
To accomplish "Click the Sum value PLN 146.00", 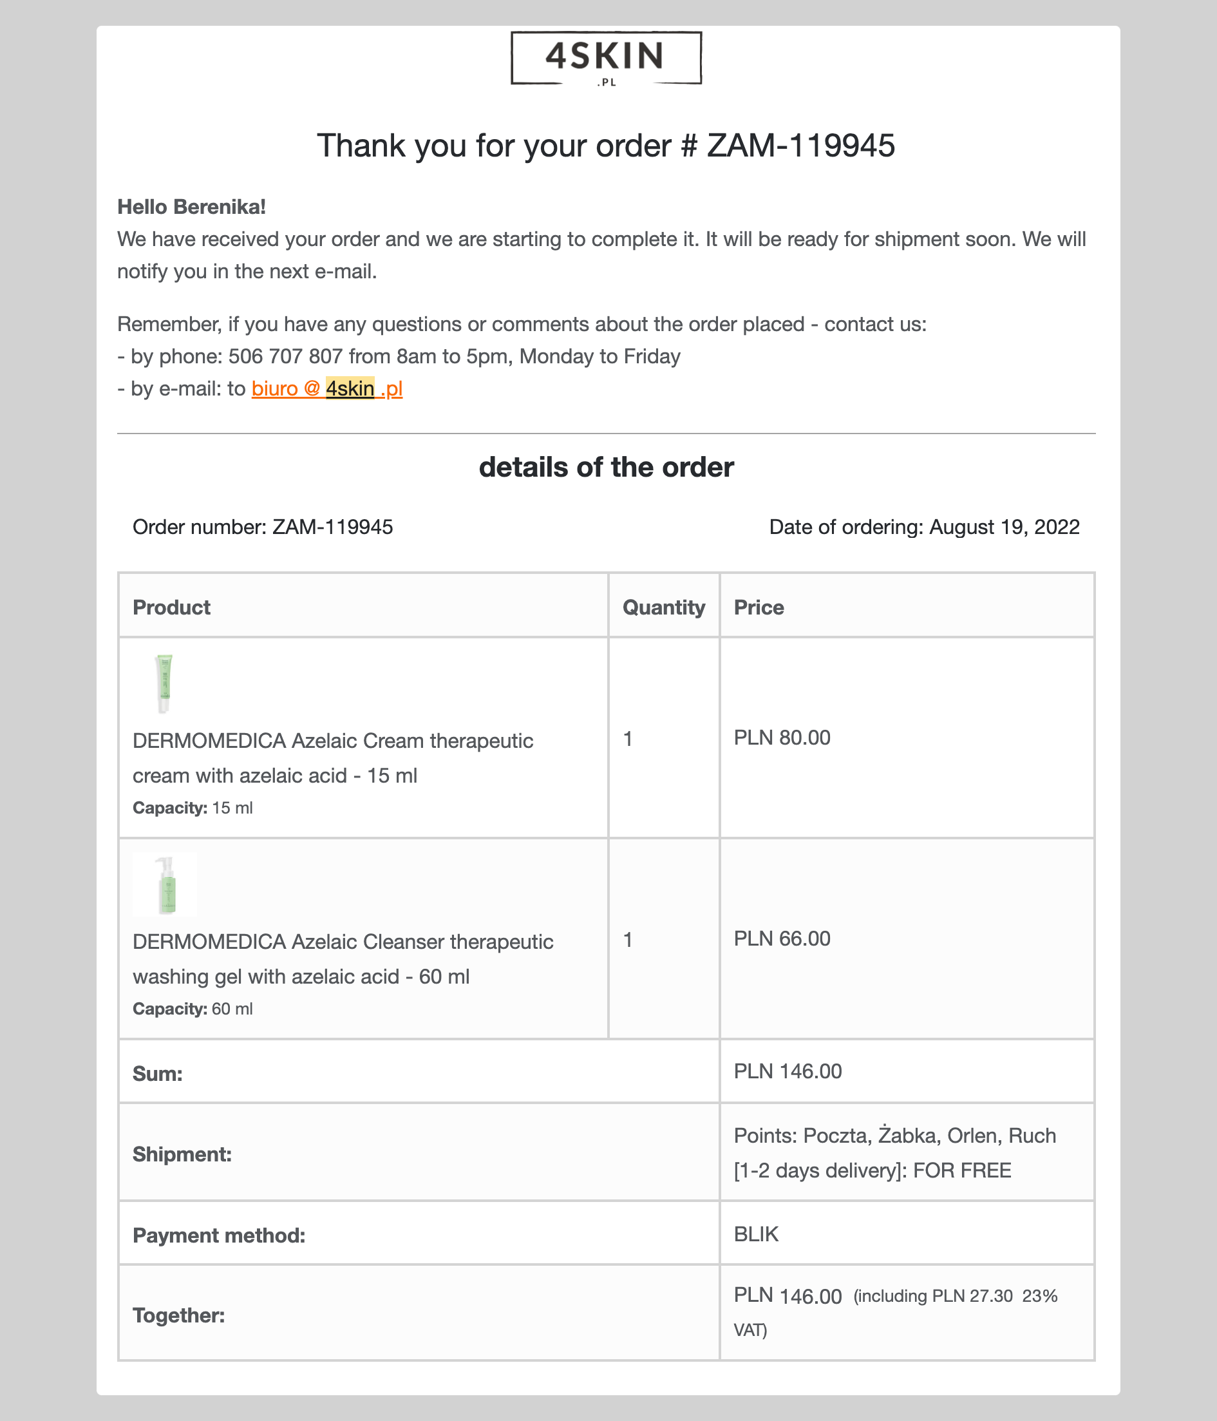I will [788, 1071].
